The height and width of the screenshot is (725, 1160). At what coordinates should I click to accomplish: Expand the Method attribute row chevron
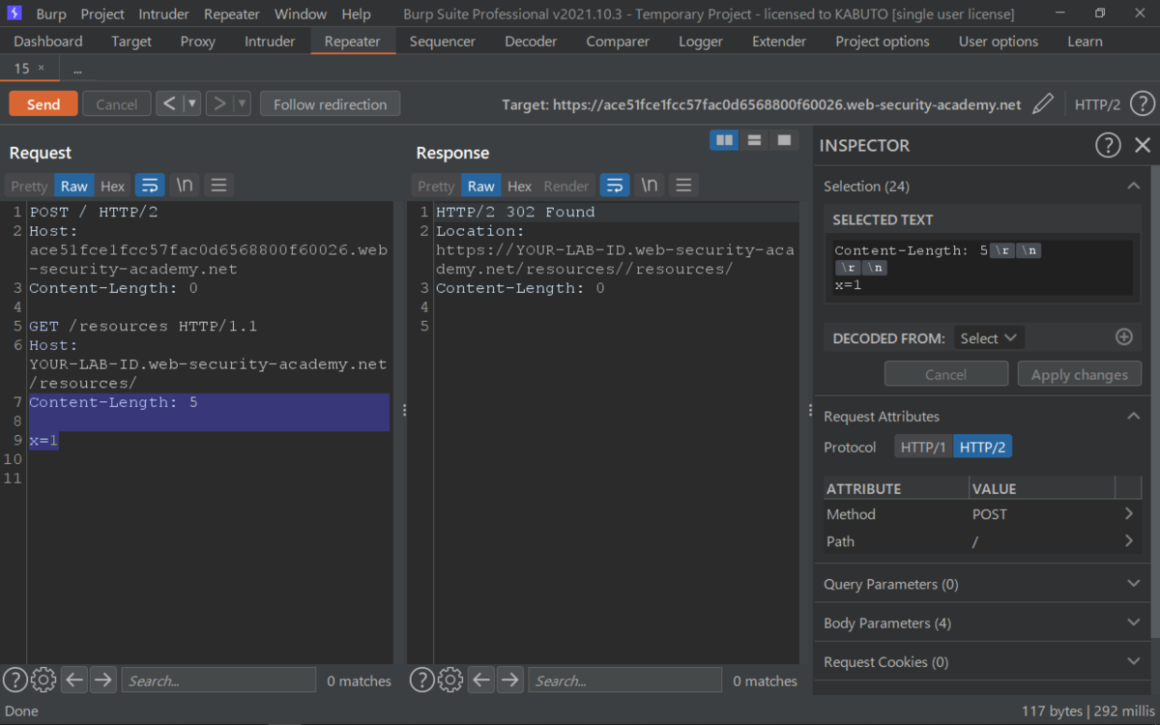click(1129, 514)
